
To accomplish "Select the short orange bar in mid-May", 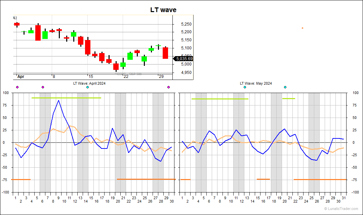I will point(263,179).
